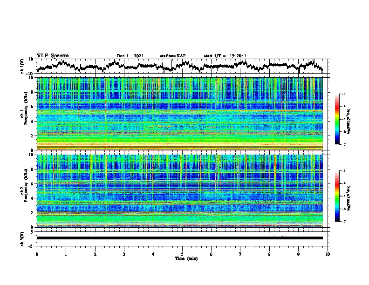Click the "ch.1(V)" axis label
Screen dimensions: 369x285
coord(22,66)
